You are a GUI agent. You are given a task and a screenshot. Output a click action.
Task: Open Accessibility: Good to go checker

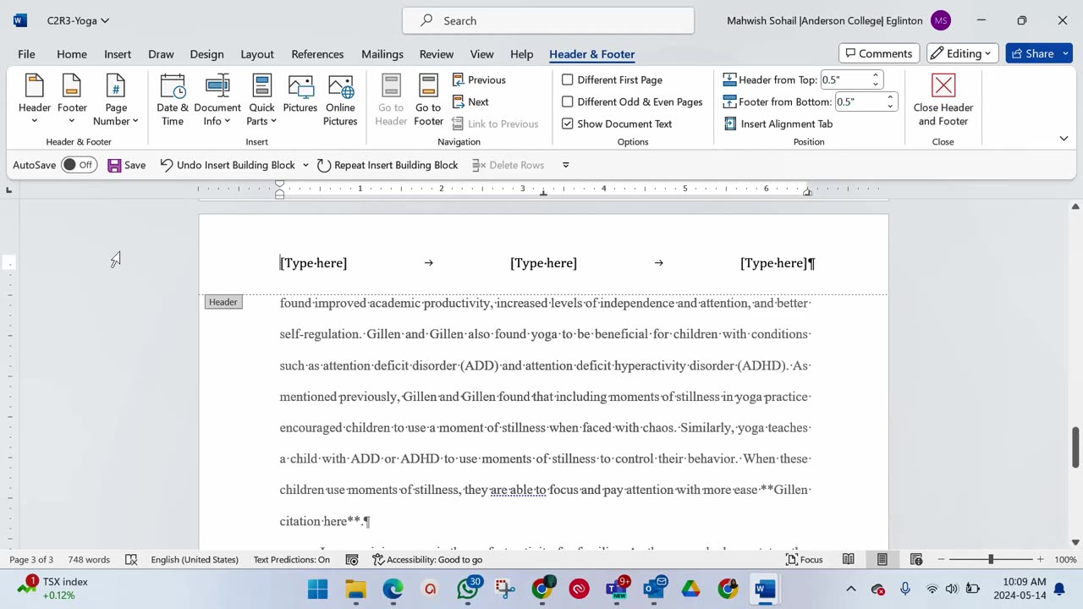427,559
